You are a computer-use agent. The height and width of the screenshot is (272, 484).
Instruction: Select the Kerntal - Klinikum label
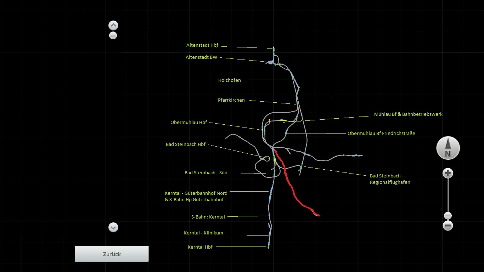203,233
